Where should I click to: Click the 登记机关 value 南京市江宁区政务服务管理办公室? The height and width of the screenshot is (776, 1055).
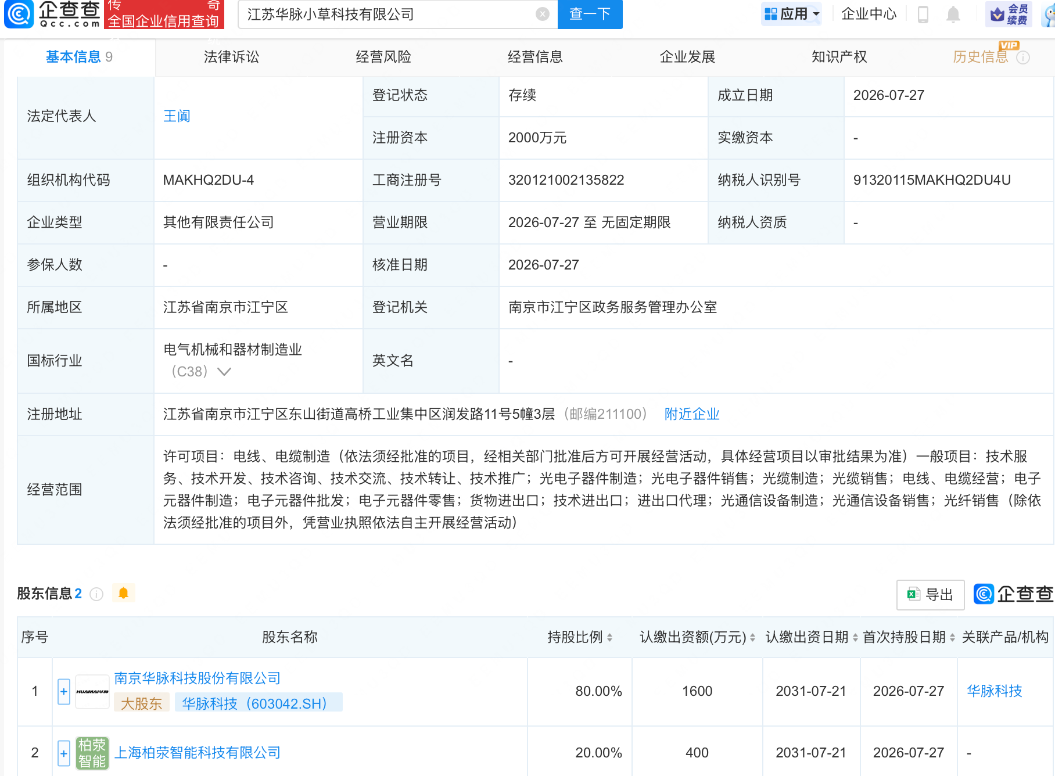tap(613, 307)
